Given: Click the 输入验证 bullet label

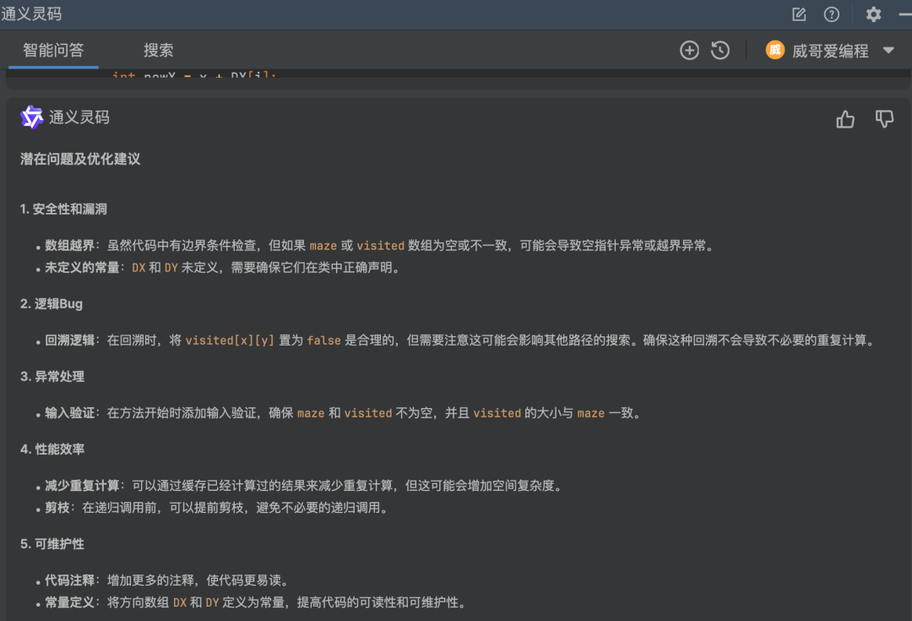Looking at the screenshot, I should coord(70,413).
